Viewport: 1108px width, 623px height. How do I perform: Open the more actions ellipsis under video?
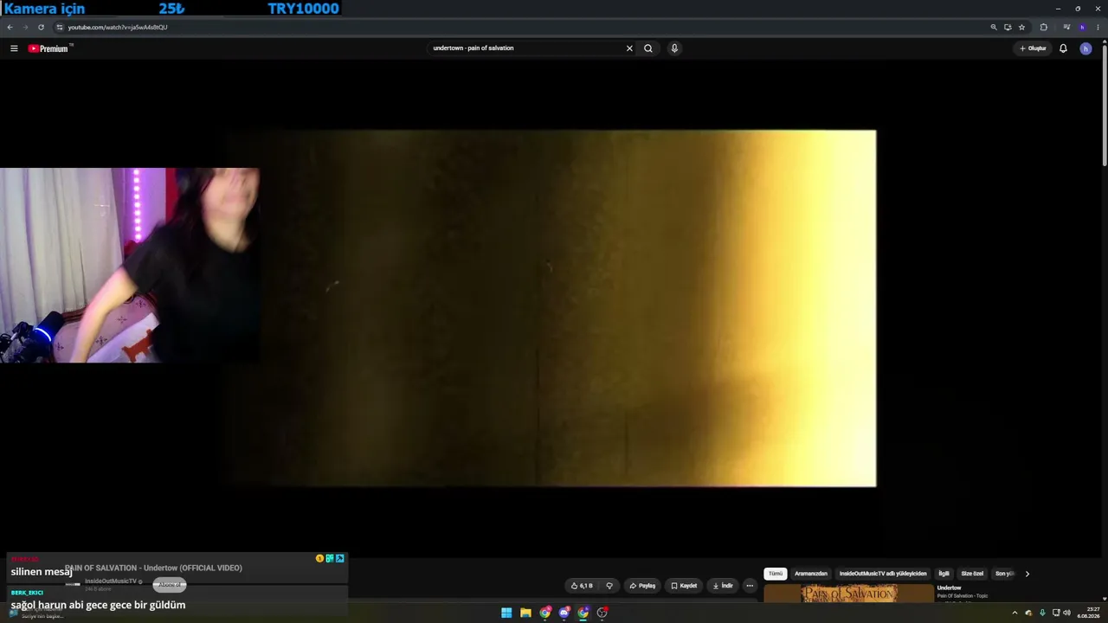pyautogui.click(x=750, y=586)
